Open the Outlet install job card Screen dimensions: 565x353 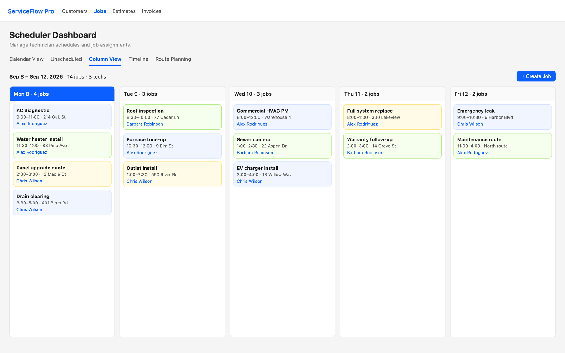(x=172, y=174)
